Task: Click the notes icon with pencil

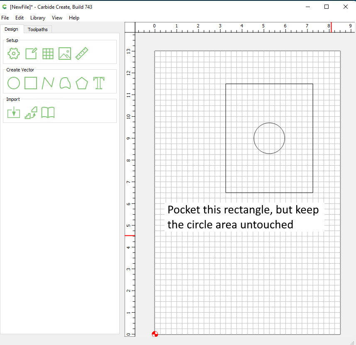Action: point(31,54)
